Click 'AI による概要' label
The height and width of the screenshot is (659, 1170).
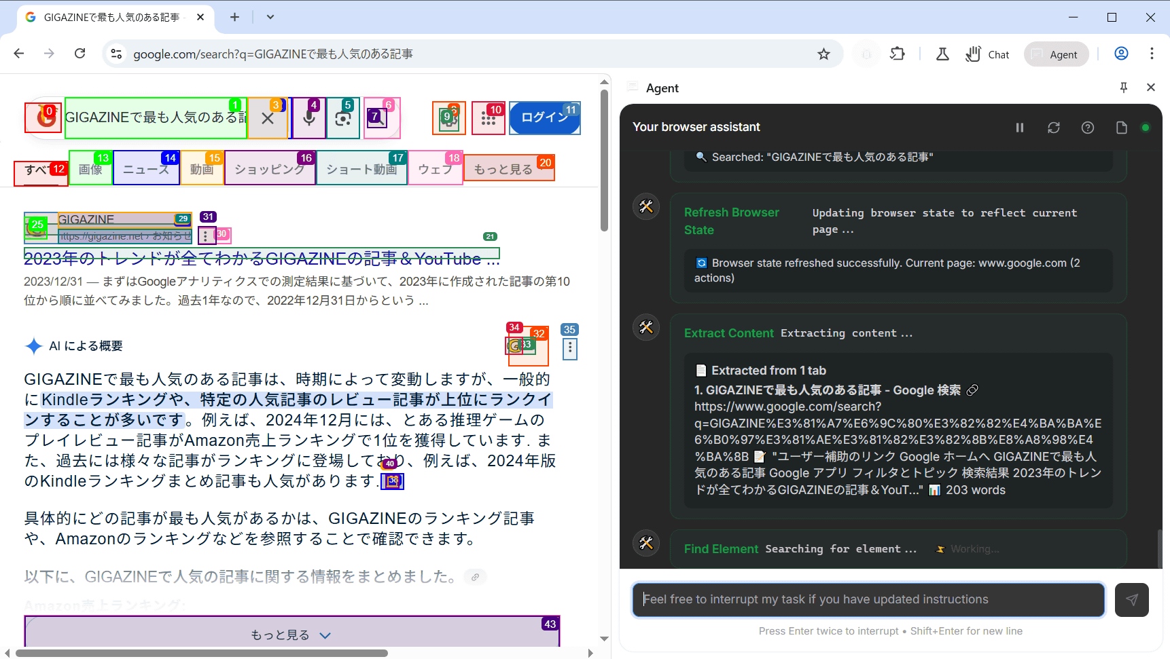coord(86,346)
